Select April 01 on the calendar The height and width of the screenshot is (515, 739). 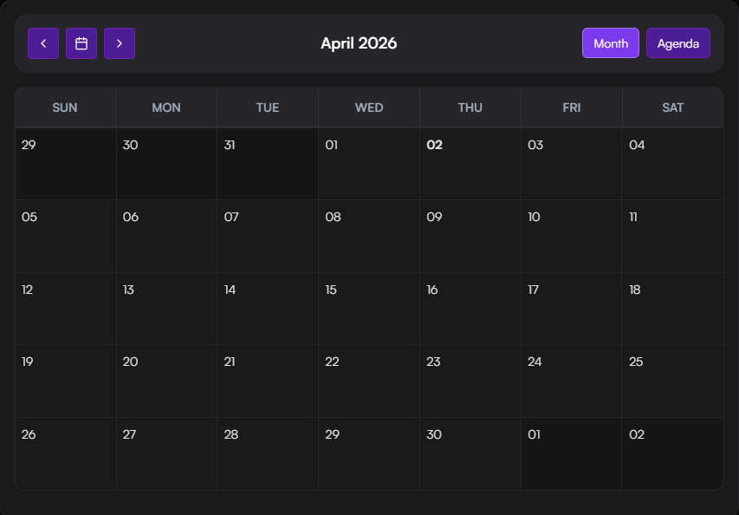click(x=368, y=162)
